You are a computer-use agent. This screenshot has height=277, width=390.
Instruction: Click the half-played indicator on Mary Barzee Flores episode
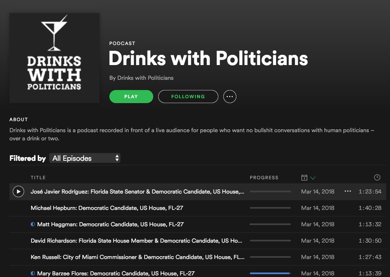click(x=33, y=273)
